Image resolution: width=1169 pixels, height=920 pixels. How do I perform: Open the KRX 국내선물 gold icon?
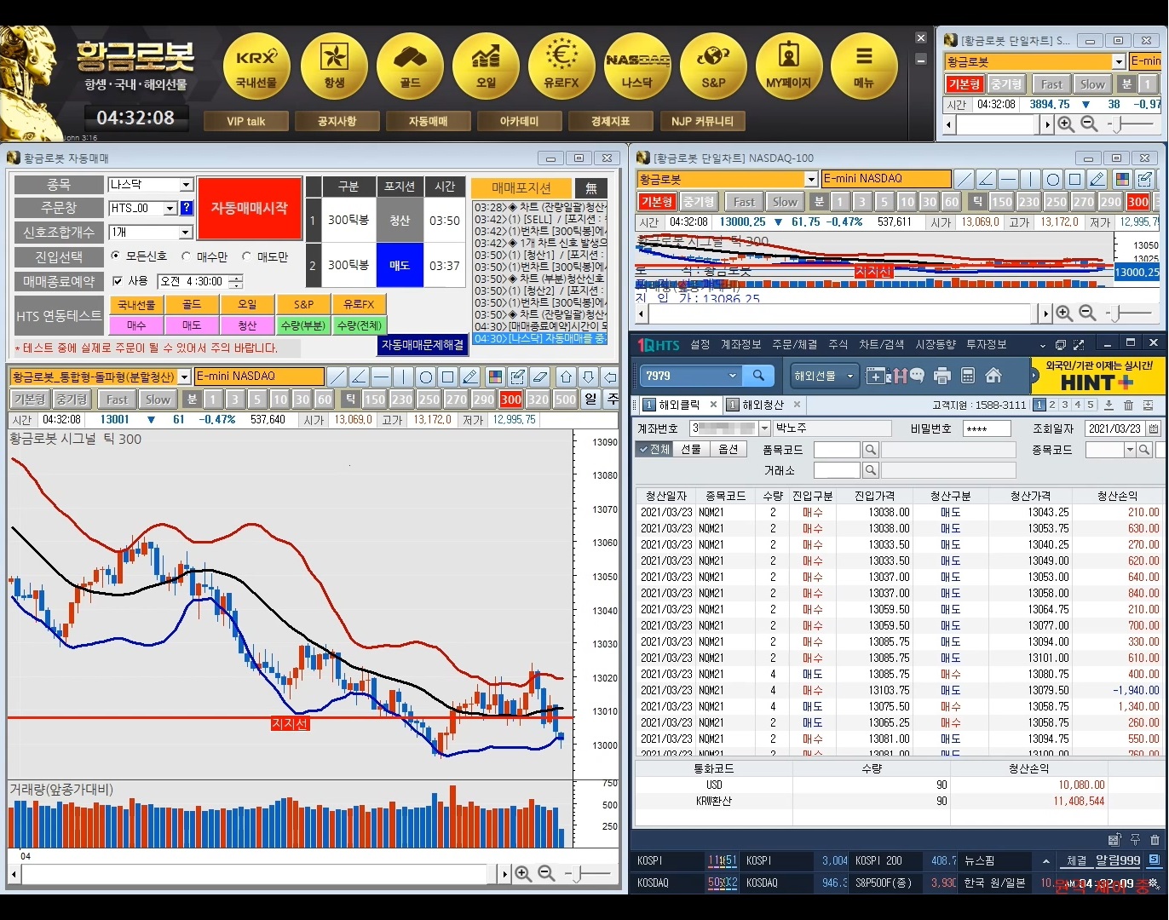tap(256, 67)
